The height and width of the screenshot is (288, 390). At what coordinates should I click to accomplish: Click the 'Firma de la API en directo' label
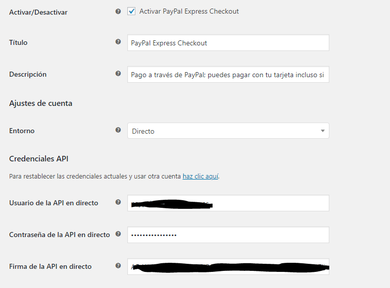pyautogui.click(x=51, y=267)
